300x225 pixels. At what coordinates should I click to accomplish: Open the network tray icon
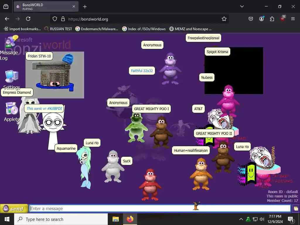tap(255, 219)
